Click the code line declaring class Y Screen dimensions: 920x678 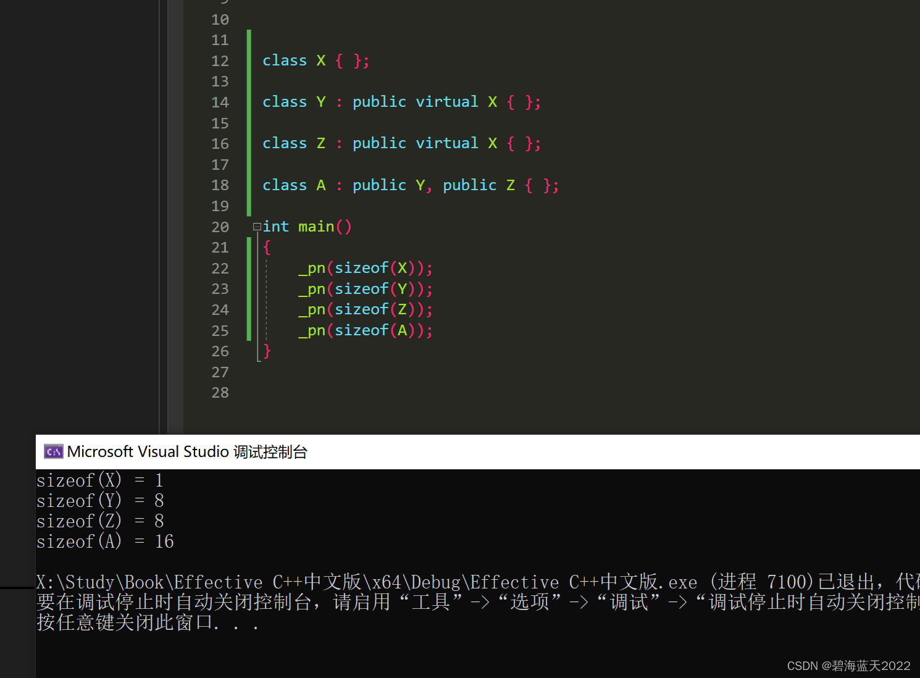402,102
